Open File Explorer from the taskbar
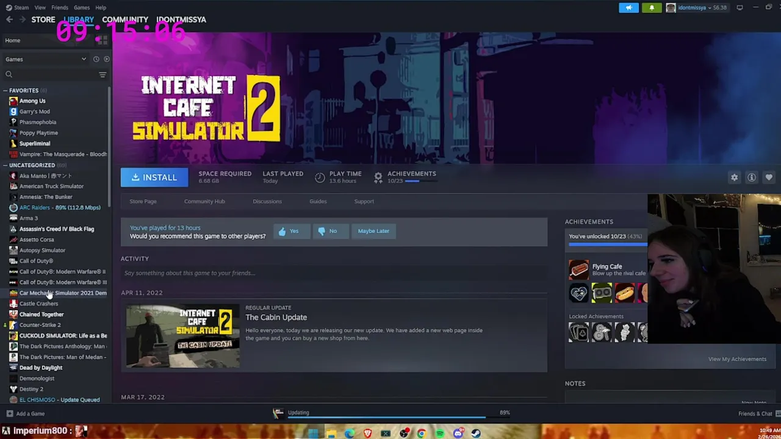781x439 pixels. (x=331, y=434)
